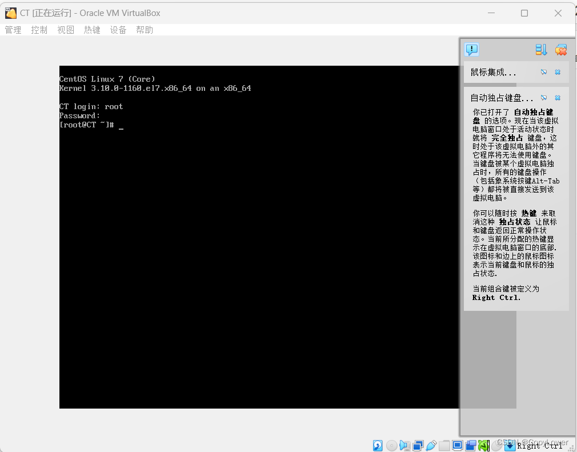
Task: Click the Right Ctrl host key label
Action: click(539, 446)
